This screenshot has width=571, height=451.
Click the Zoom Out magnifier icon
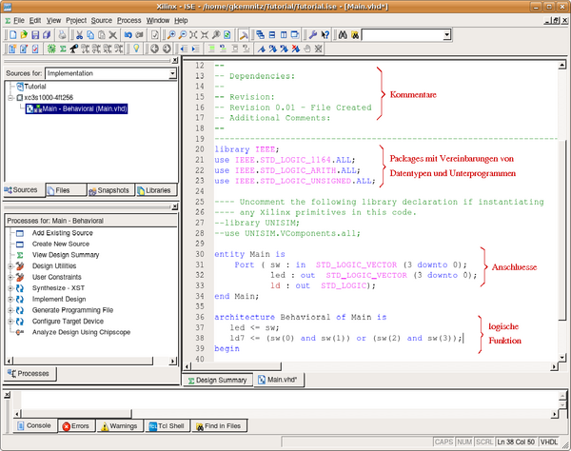click(x=183, y=35)
